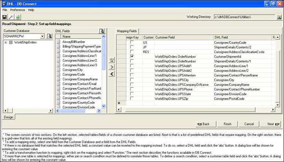Click the Cancel button

coord(249,124)
